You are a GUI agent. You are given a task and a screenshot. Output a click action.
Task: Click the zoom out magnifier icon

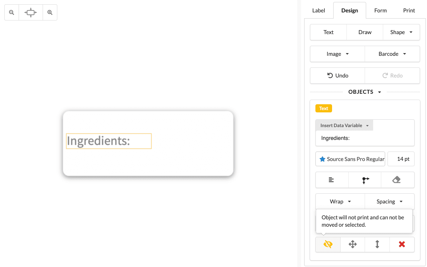click(x=12, y=12)
